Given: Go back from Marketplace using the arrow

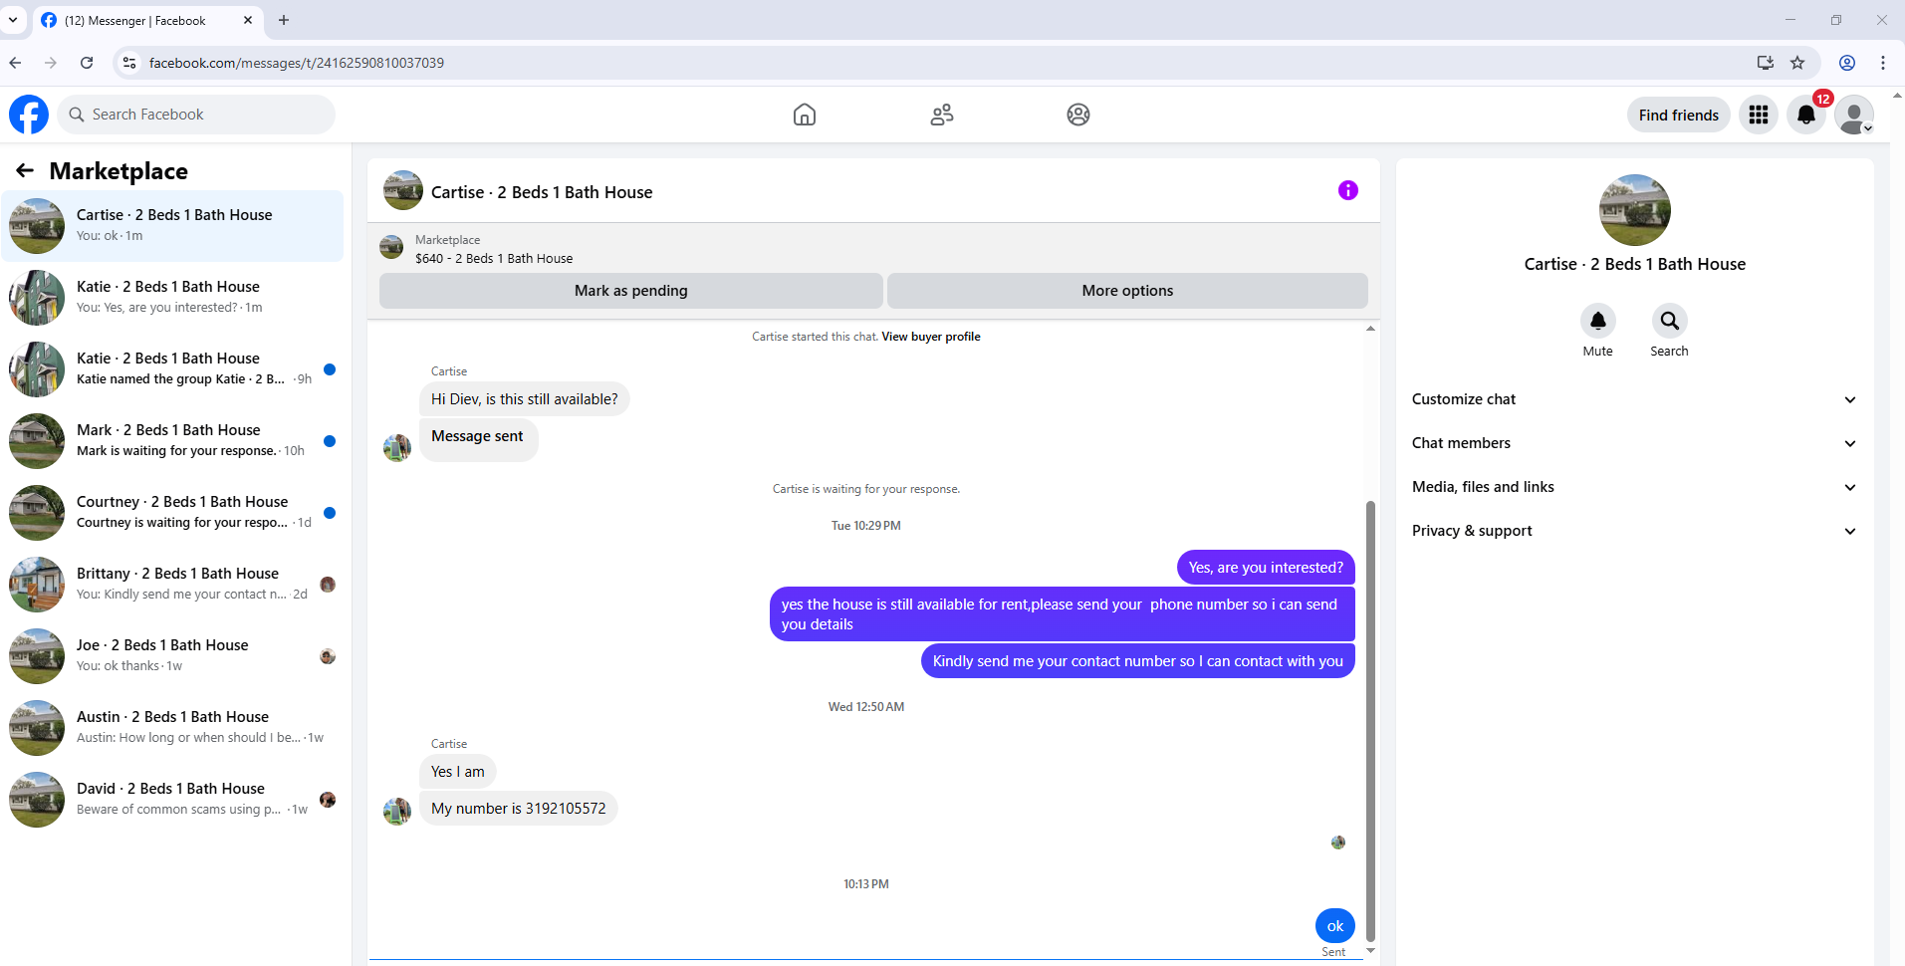Looking at the screenshot, I should click(25, 170).
